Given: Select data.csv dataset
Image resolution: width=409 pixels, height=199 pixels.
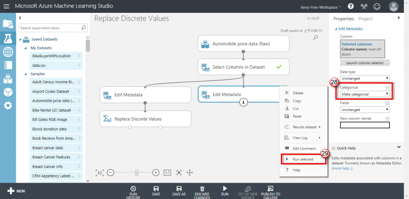Looking at the screenshot, I should click(56, 65).
